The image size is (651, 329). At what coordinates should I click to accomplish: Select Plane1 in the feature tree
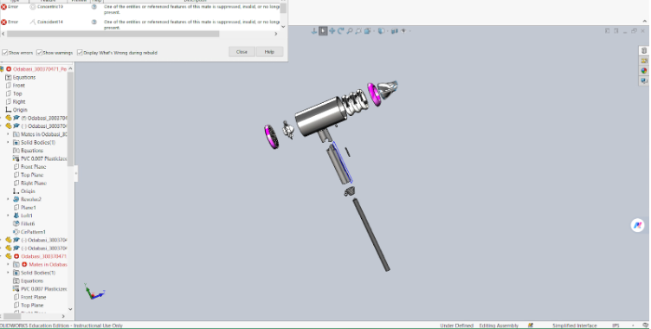coord(29,208)
